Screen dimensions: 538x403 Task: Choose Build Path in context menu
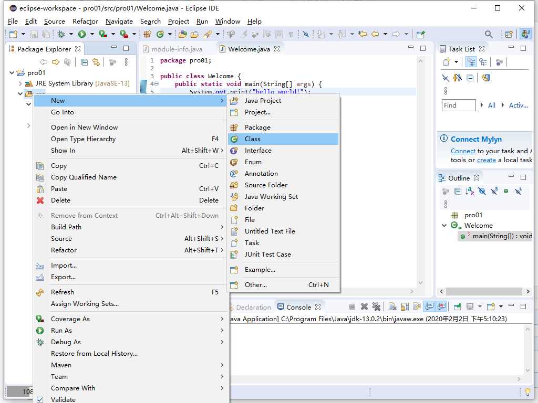click(x=130, y=227)
